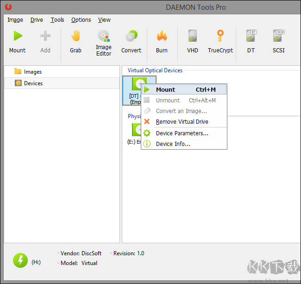
Task: Open the Options menu
Action: (81, 20)
